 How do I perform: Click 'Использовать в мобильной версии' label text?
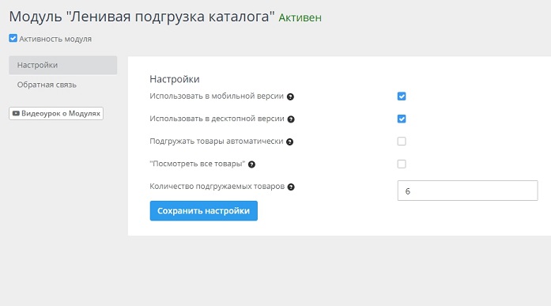[x=217, y=96]
